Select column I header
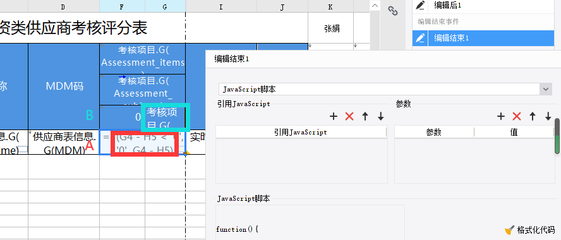561x240 pixels. (x=221, y=6)
